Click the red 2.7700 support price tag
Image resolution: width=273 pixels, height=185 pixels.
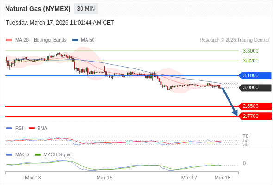point(254,116)
